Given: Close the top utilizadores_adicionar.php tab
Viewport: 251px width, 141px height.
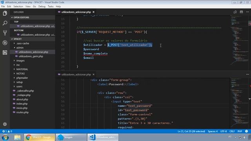Looking at the screenshot, I should coord(93,12).
